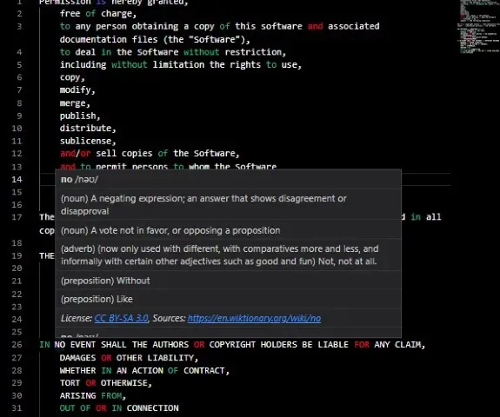Screen dimensions: 500x417
Task: Click the word 'sublicense,' on line 11
Action: pos(88,141)
